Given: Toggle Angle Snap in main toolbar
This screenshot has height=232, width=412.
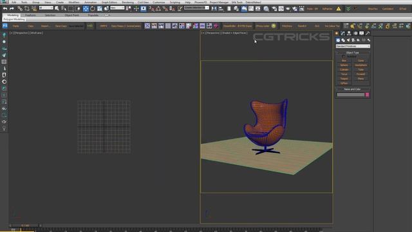Looking at the screenshot, I should (x=158, y=8).
